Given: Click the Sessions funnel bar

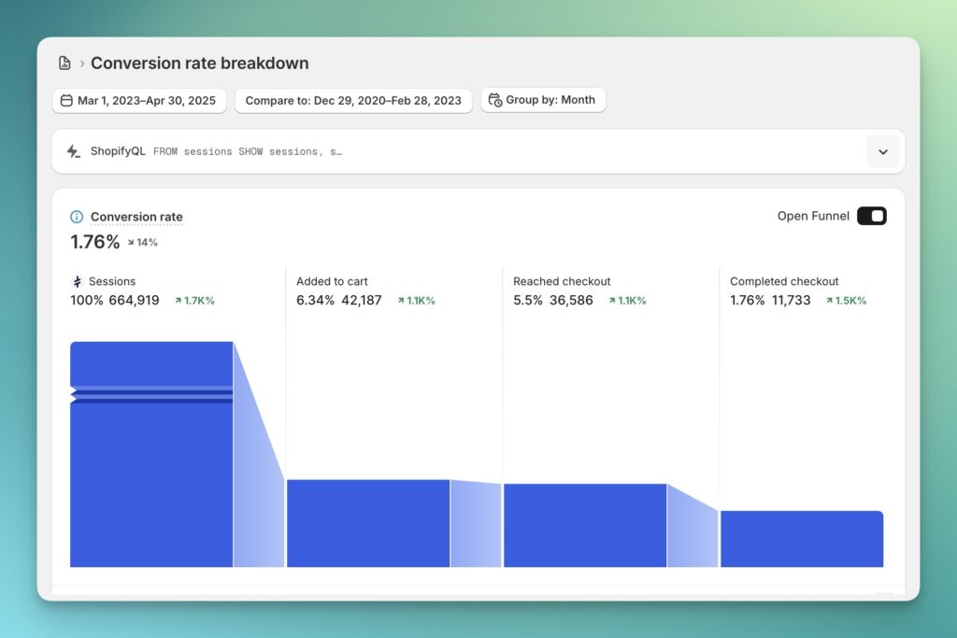Looking at the screenshot, I should pos(151,467).
